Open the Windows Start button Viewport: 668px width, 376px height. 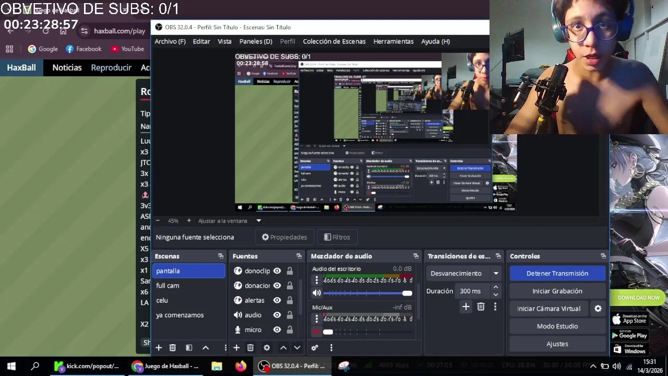coord(11,366)
